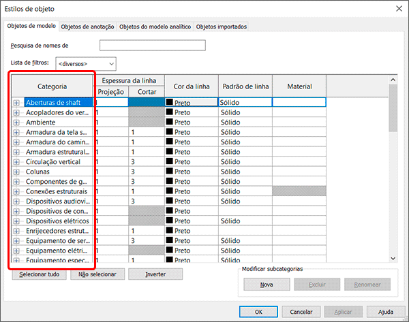Select the Dispositivos de con... row
Screen dimensions: 409x322
pos(57,211)
